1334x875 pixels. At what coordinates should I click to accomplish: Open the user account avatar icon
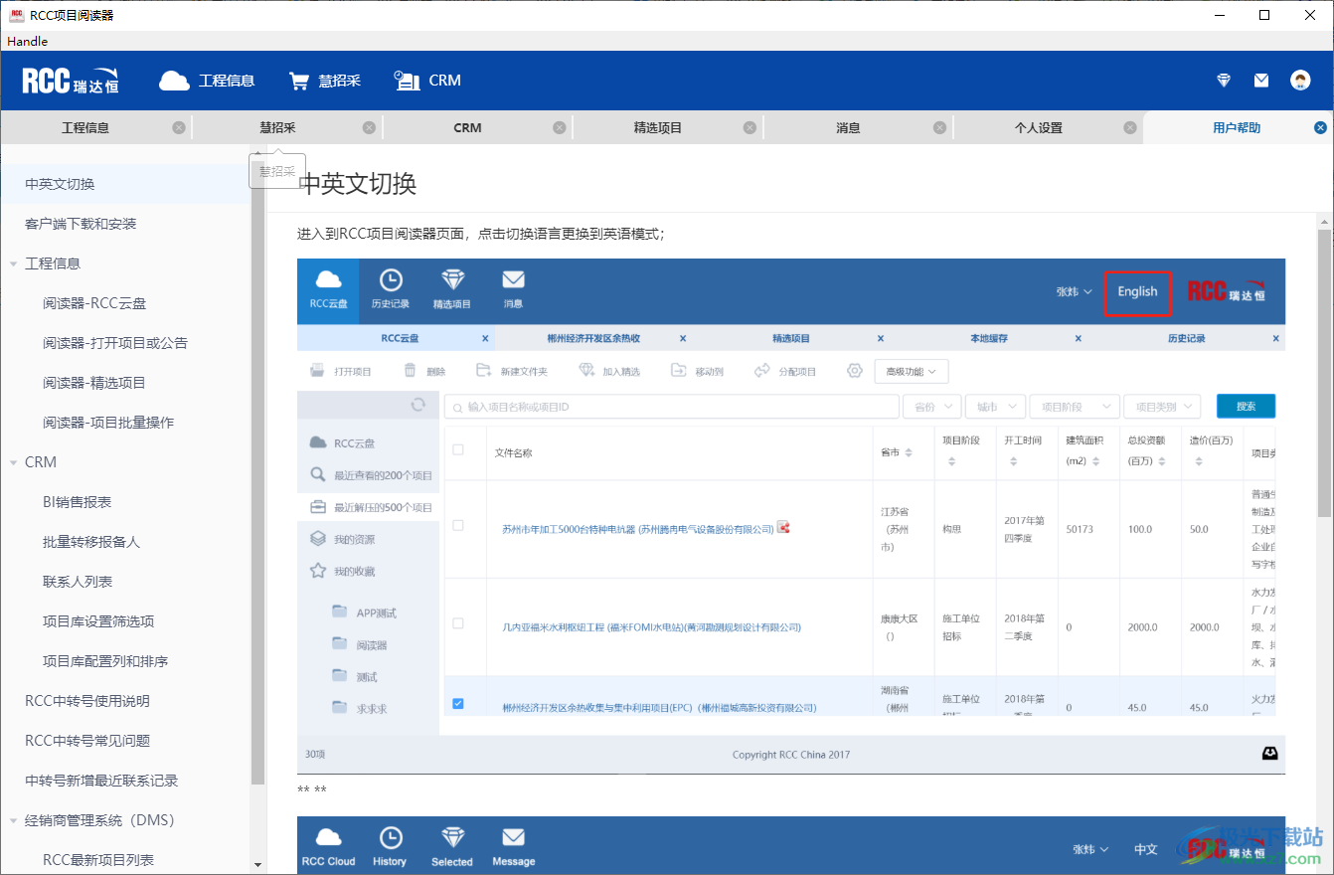[x=1302, y=81]
